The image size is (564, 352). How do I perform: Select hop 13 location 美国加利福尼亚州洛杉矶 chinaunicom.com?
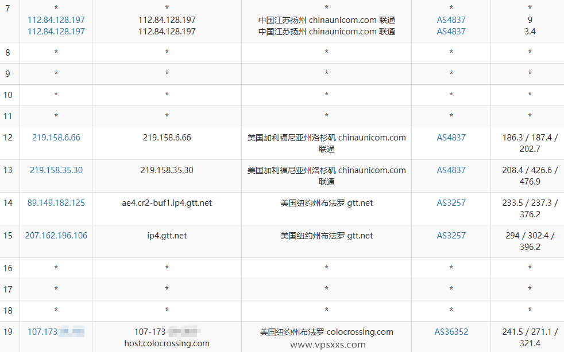click(327, 170)
